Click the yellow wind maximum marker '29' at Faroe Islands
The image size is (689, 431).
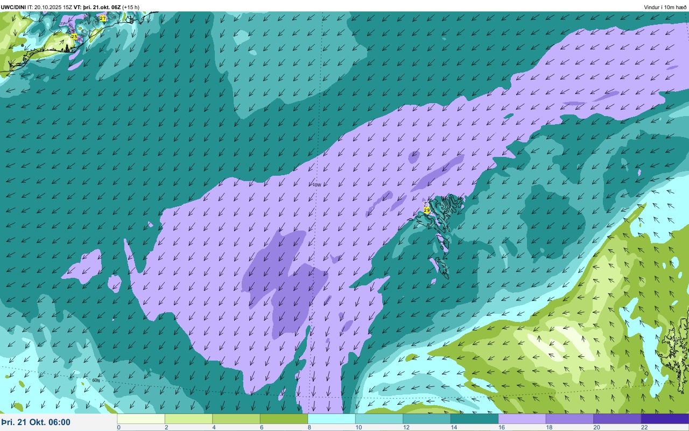point(427,210)
